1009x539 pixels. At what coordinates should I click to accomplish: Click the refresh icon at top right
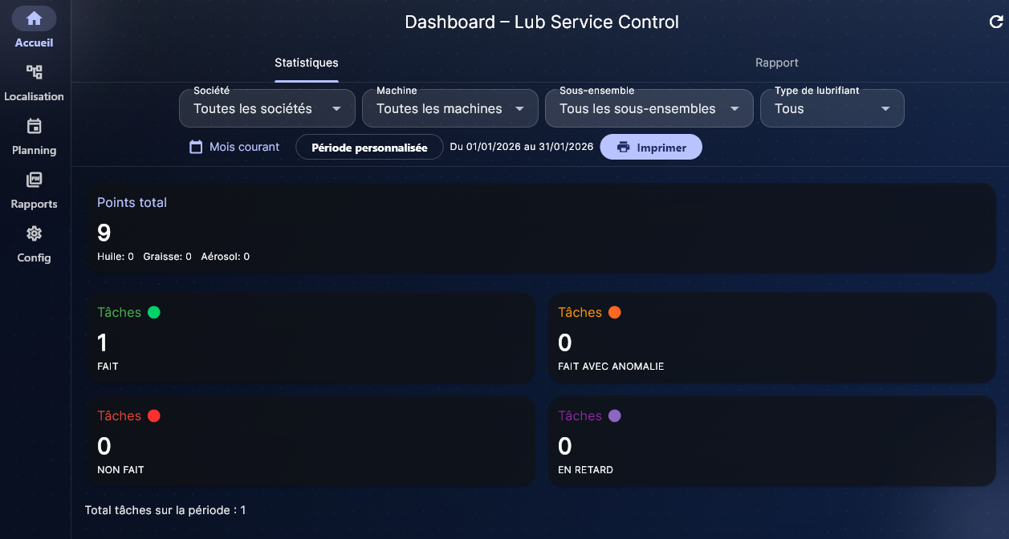(996, 22)
